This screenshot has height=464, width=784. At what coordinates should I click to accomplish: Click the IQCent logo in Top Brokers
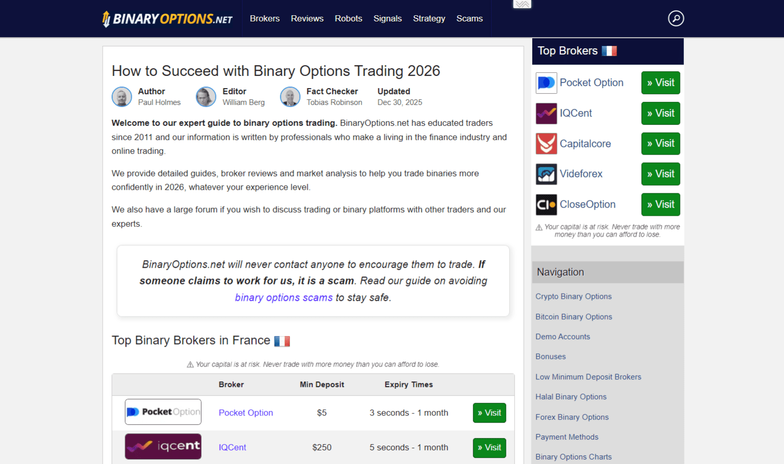(546, 113)
